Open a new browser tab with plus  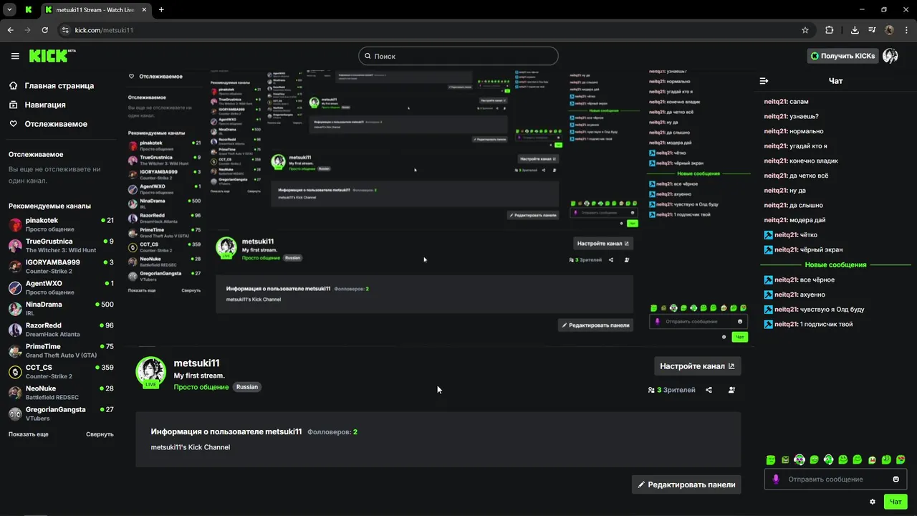coord(161,9)
